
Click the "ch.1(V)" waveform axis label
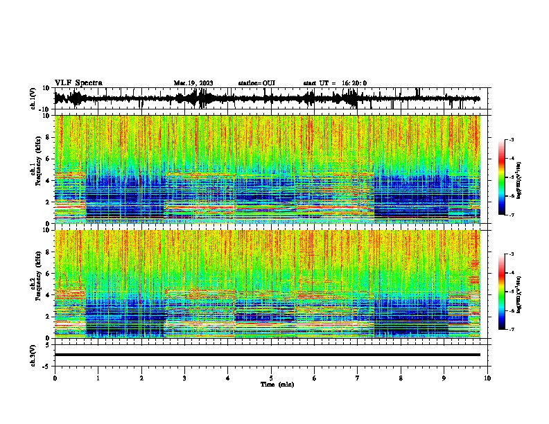33,98
